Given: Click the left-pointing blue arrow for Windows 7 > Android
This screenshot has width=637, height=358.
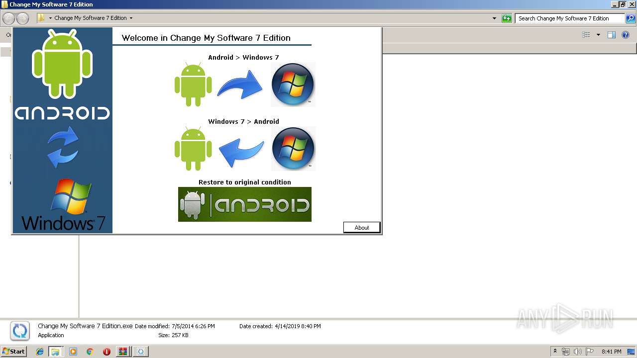Looking at the screenshot, I should tap(241, 153).
